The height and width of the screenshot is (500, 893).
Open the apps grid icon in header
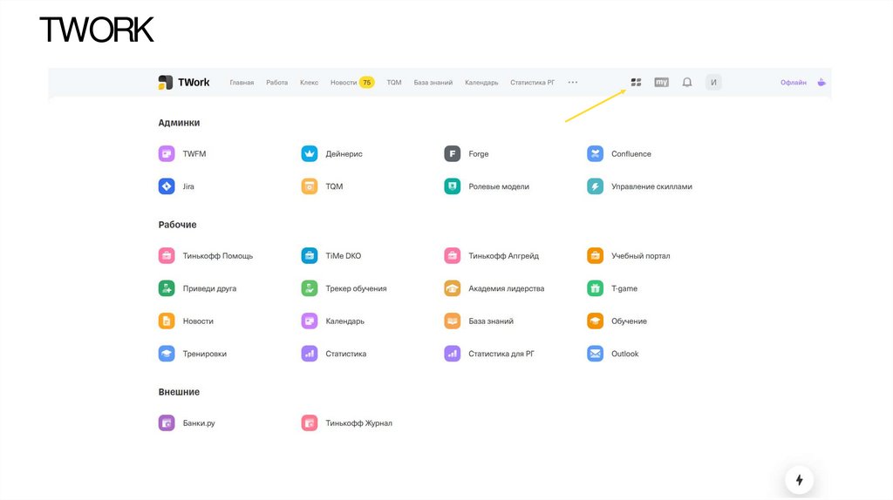pyautogui.click(x=636, y=83)
